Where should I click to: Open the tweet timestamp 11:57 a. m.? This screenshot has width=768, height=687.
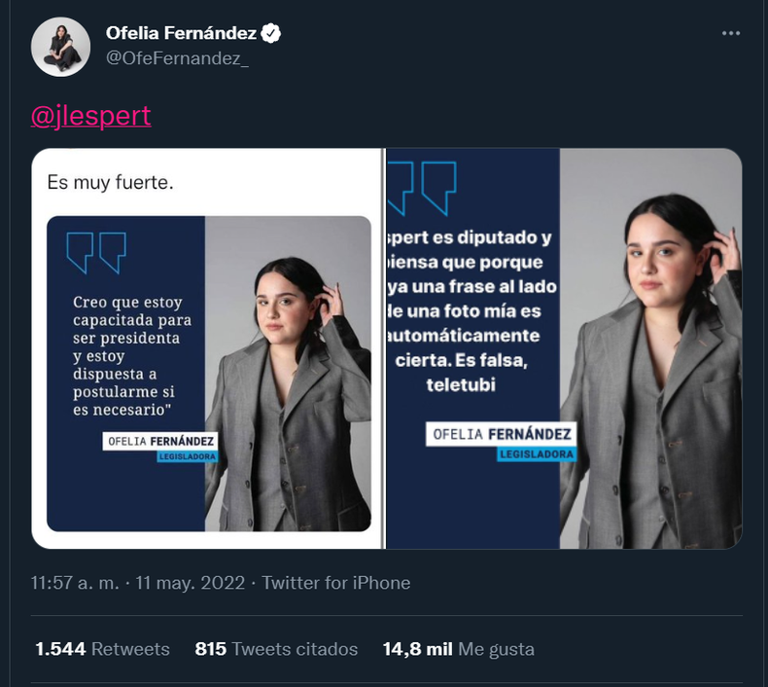pyautogui.click(x=75, y=583)
